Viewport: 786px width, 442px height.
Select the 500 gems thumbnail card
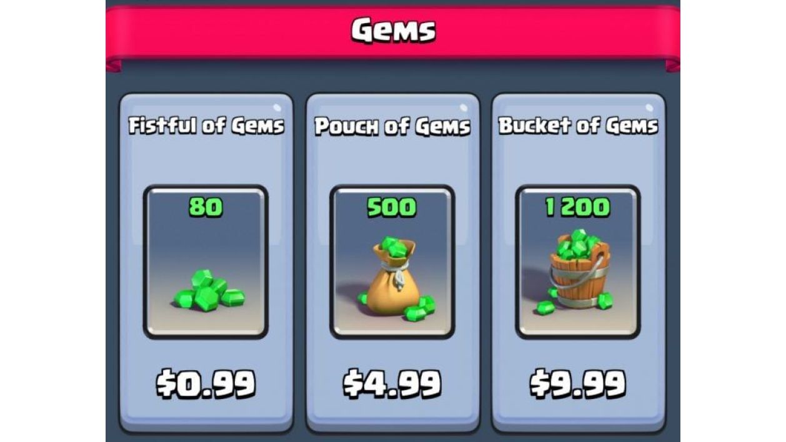click(x=392, y=262)
